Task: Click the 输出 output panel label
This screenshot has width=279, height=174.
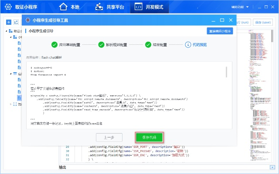Action: (x=63, y=167)
